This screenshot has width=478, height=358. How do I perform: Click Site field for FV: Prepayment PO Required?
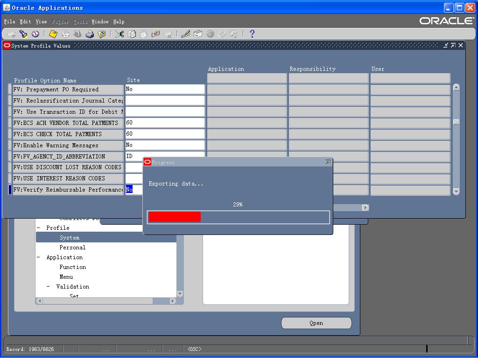pos(165,89)
